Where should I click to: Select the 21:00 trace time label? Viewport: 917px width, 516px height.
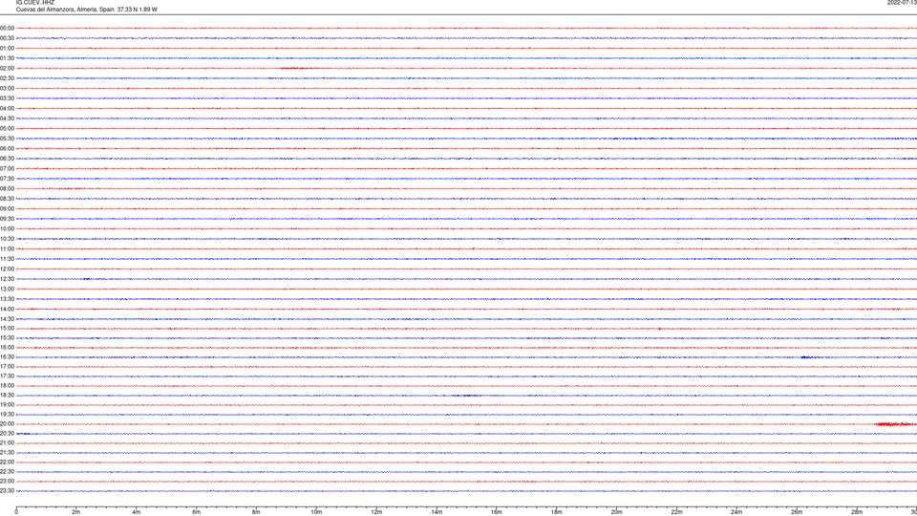(x=7, y=442)
